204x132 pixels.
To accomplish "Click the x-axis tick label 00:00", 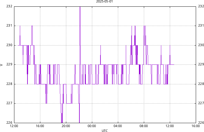I will coord(92,126).
